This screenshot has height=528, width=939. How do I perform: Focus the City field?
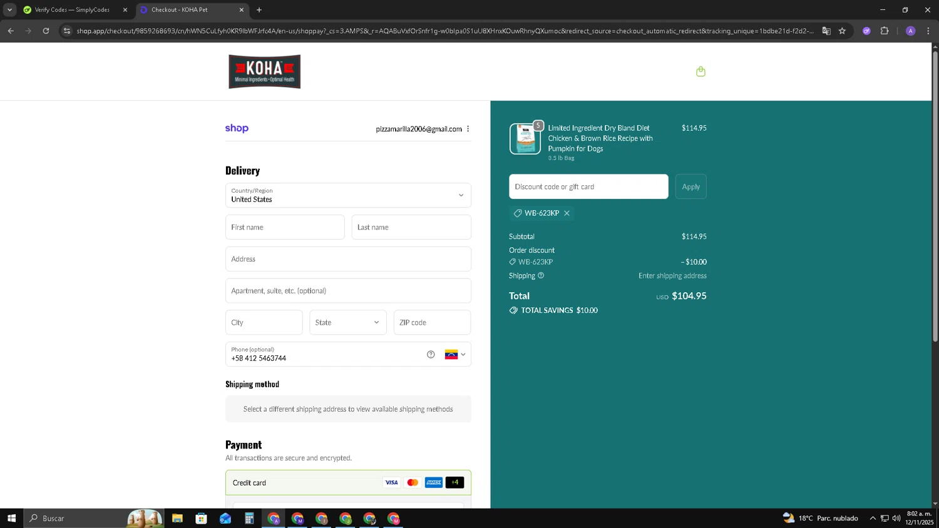point(264,322)
